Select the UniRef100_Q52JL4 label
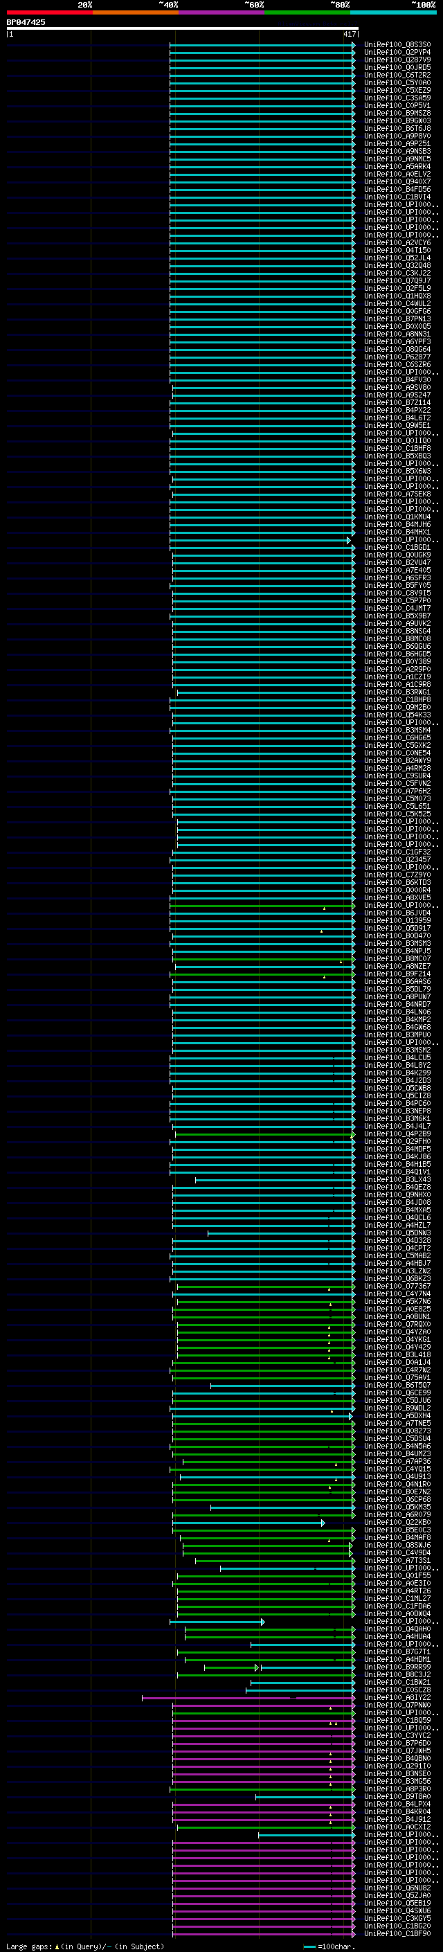The image size is (443, 1952). (x=397, y=258)
